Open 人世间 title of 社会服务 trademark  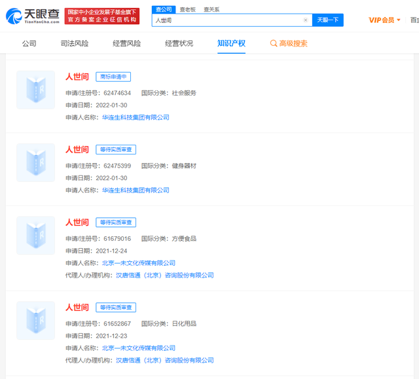(x=77, y=77)
